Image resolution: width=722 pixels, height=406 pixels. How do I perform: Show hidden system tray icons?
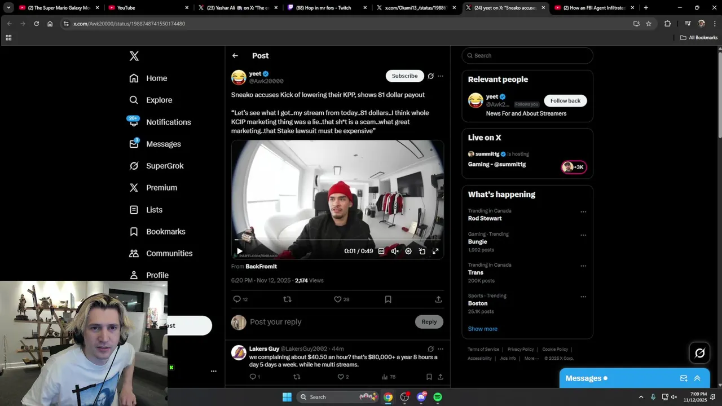(641, 397)
